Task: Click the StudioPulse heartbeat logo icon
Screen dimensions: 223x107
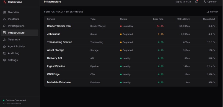Action: pos(5,2)
